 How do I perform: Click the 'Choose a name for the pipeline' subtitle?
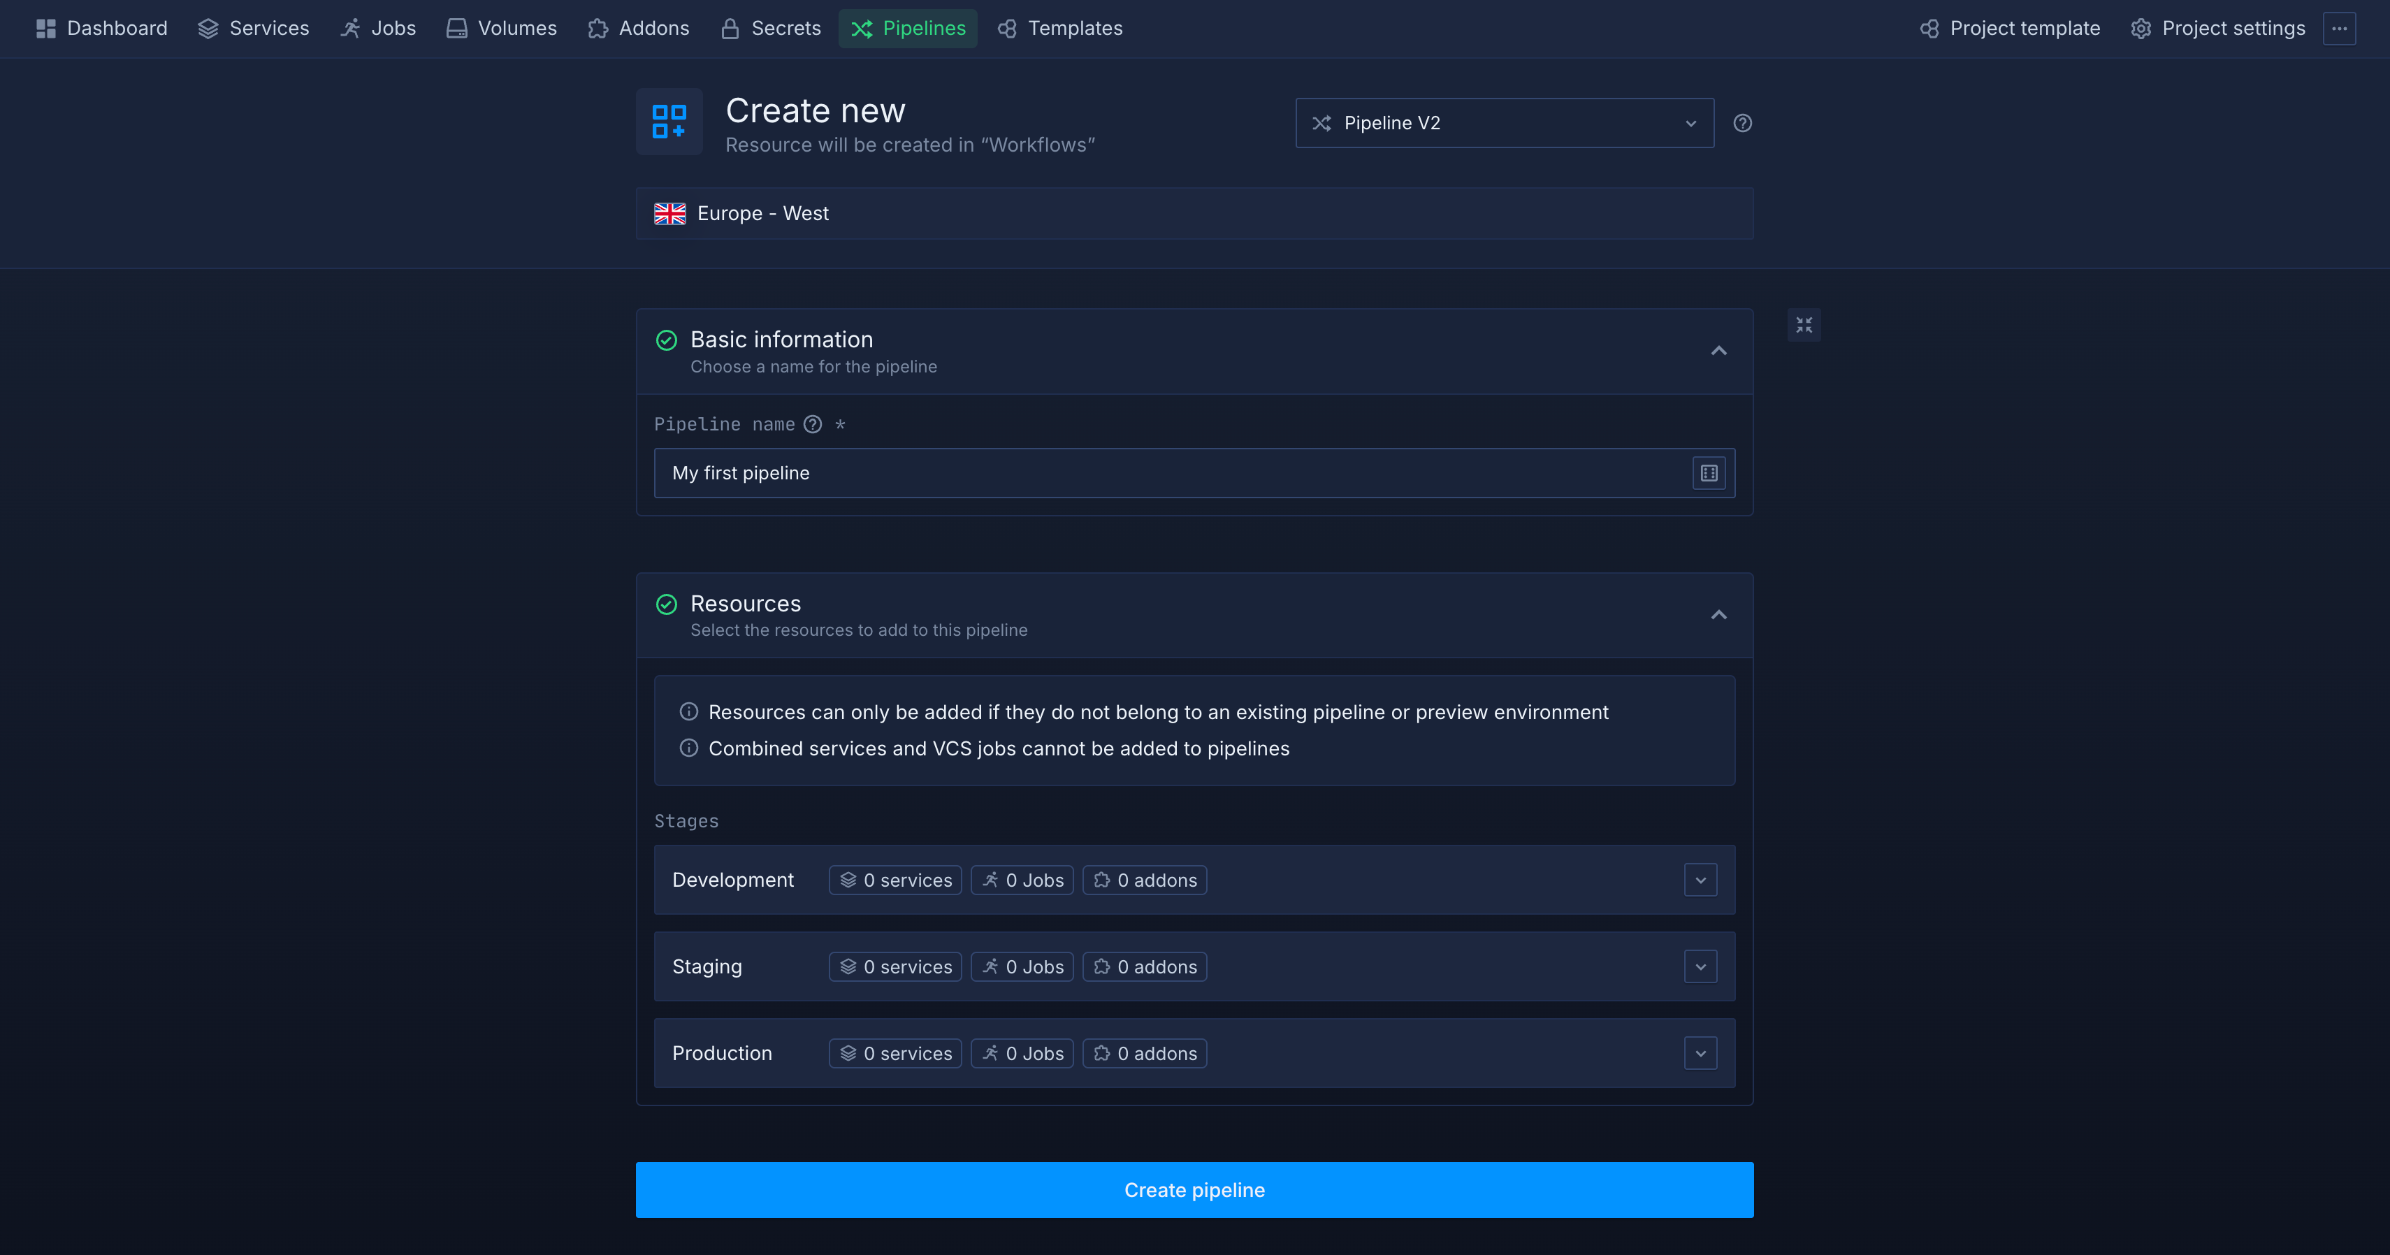coord(813,366)
